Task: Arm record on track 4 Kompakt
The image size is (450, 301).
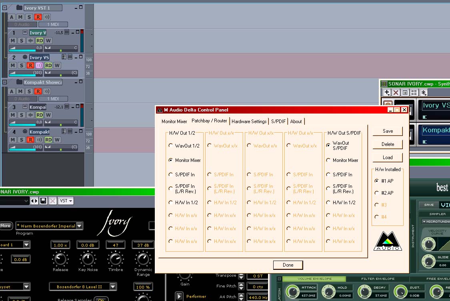Action: pyautogui.click(x=30, y=140)
